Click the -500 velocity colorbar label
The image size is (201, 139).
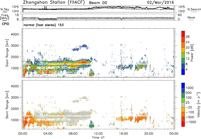(x=190, y=117)
